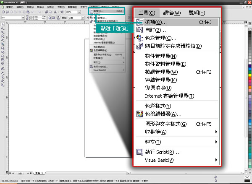This screenshot has height=184, width=252.
Task: Open the application launcher icon
Action: pos(55,12)
